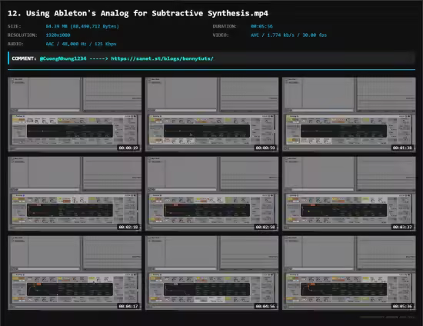Screen dimensions: 423x326
Task: Open the video frame thumbnail stamped 00:00:19
Action: (x=75, y=115)
